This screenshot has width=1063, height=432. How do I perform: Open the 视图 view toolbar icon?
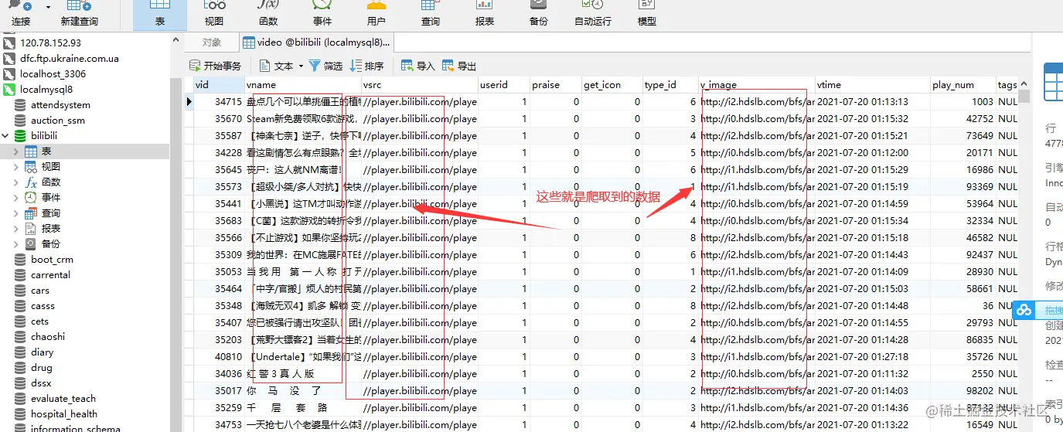(x=214, y=14)
